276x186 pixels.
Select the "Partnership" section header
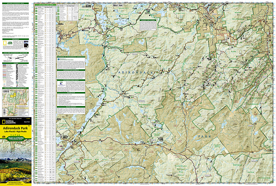(x=15, y=39)
